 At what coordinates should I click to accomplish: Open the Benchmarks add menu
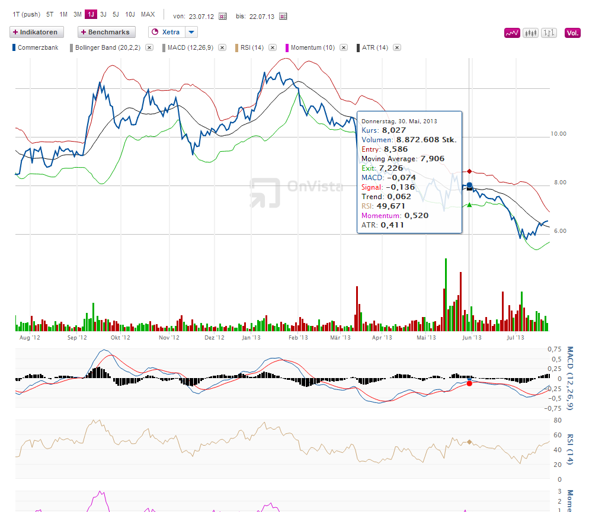(x=107, y=33)
